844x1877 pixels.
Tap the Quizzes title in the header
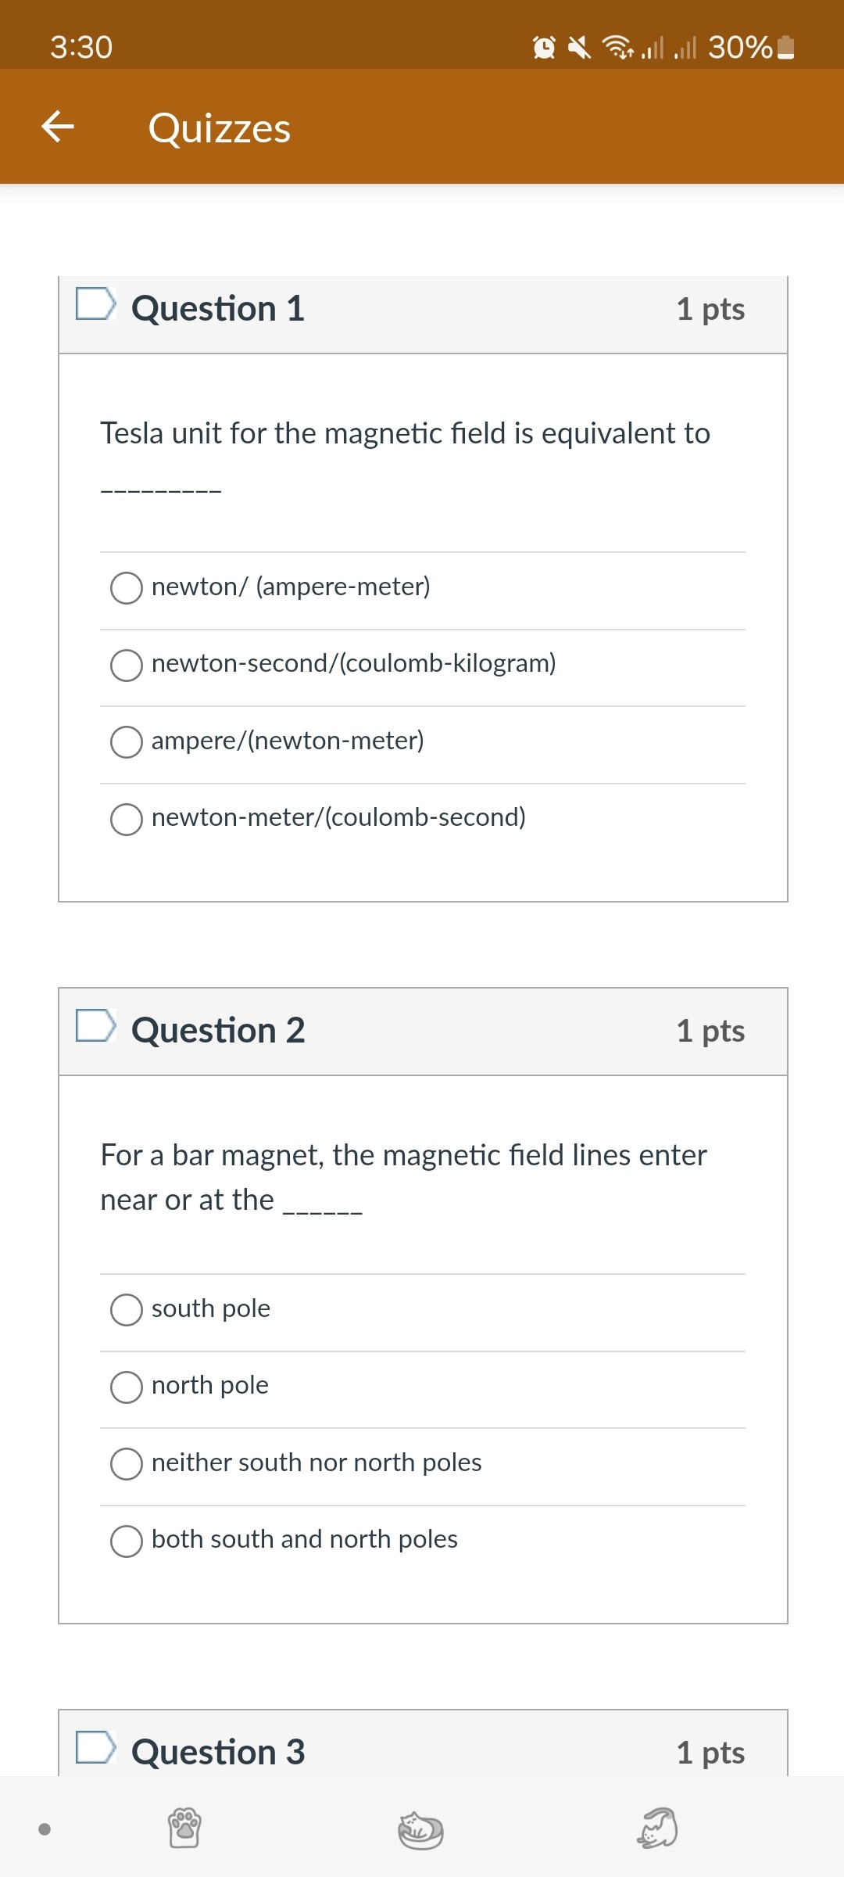220,127
